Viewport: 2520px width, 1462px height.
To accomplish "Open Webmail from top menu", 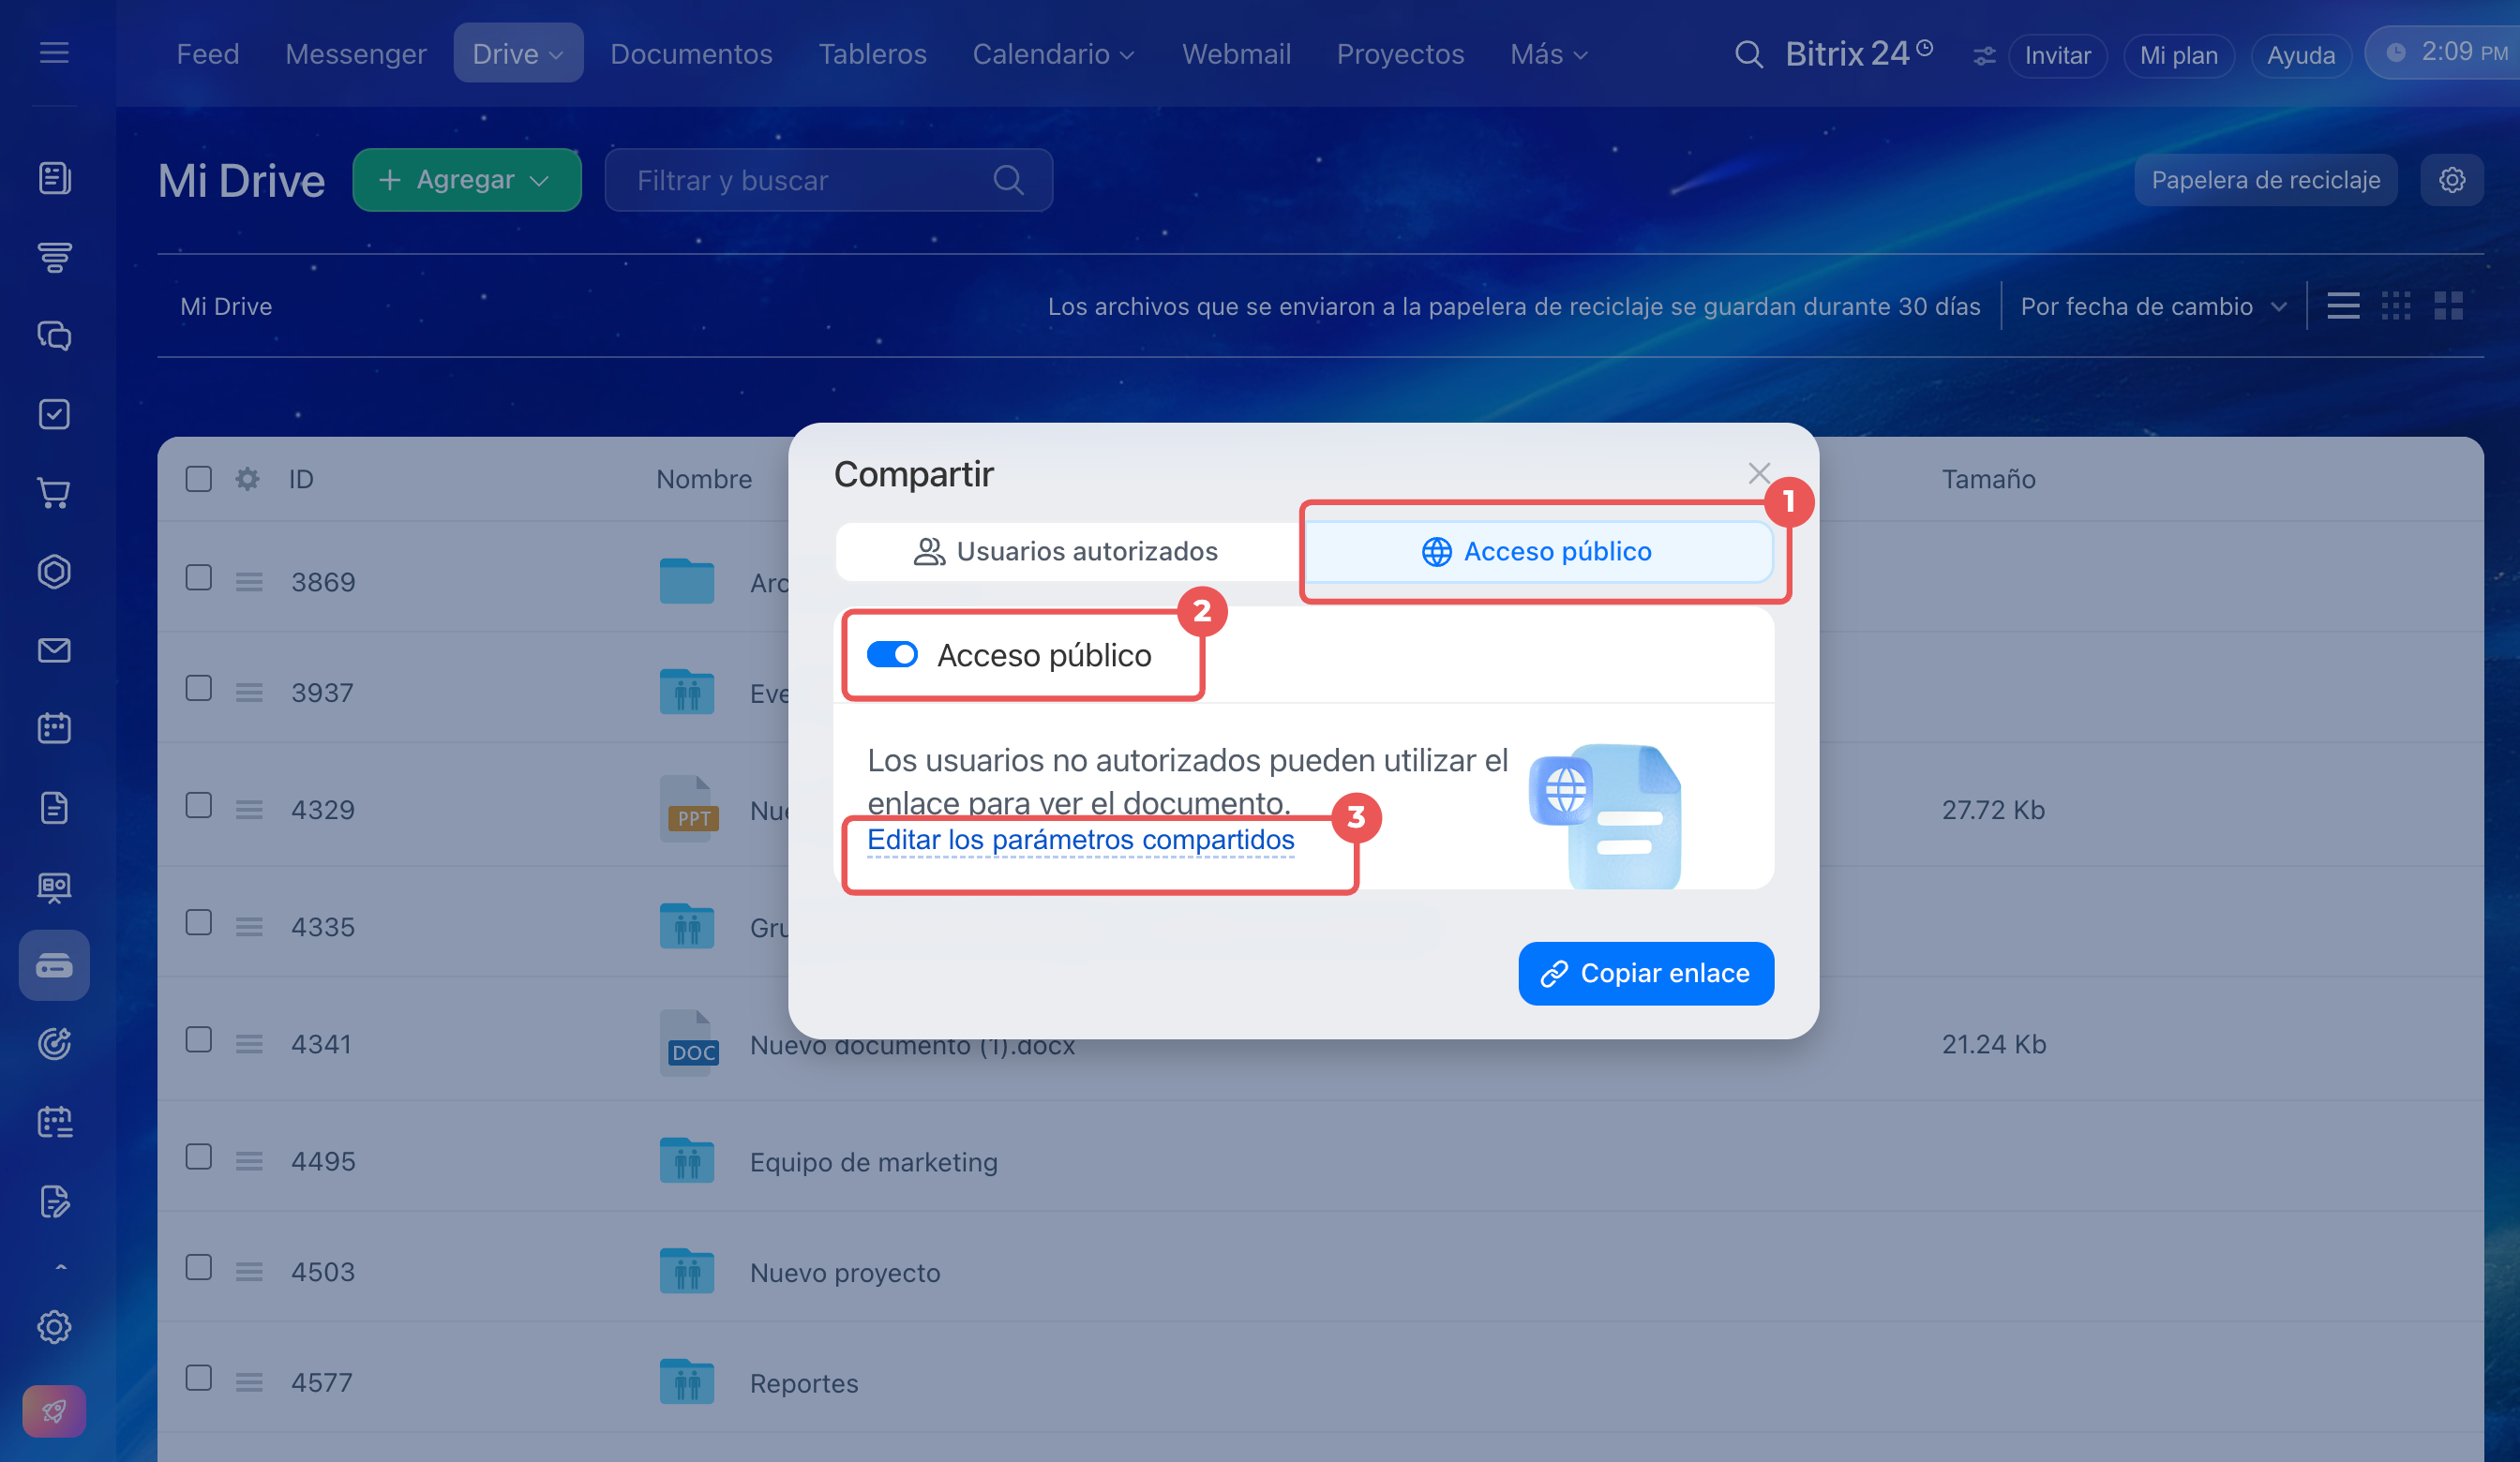I will [1236, 54].
